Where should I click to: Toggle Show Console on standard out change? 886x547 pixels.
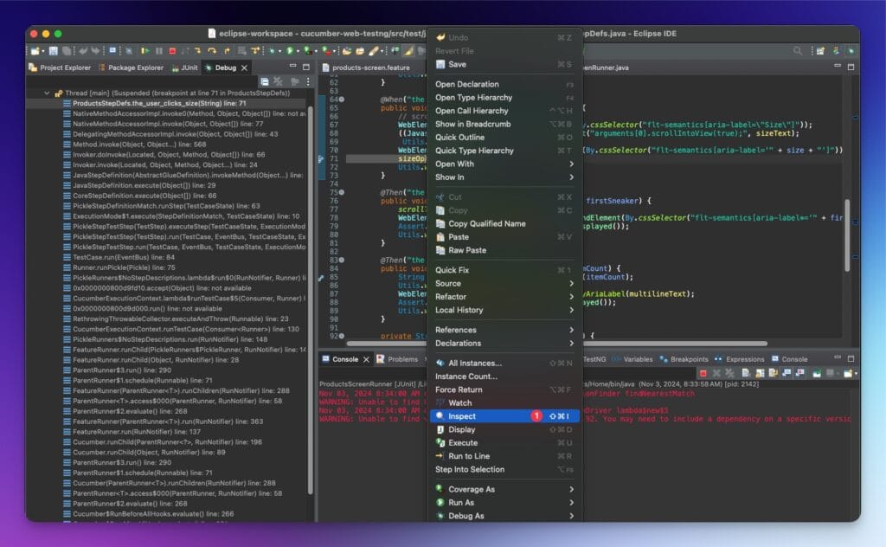pos(786,373)
